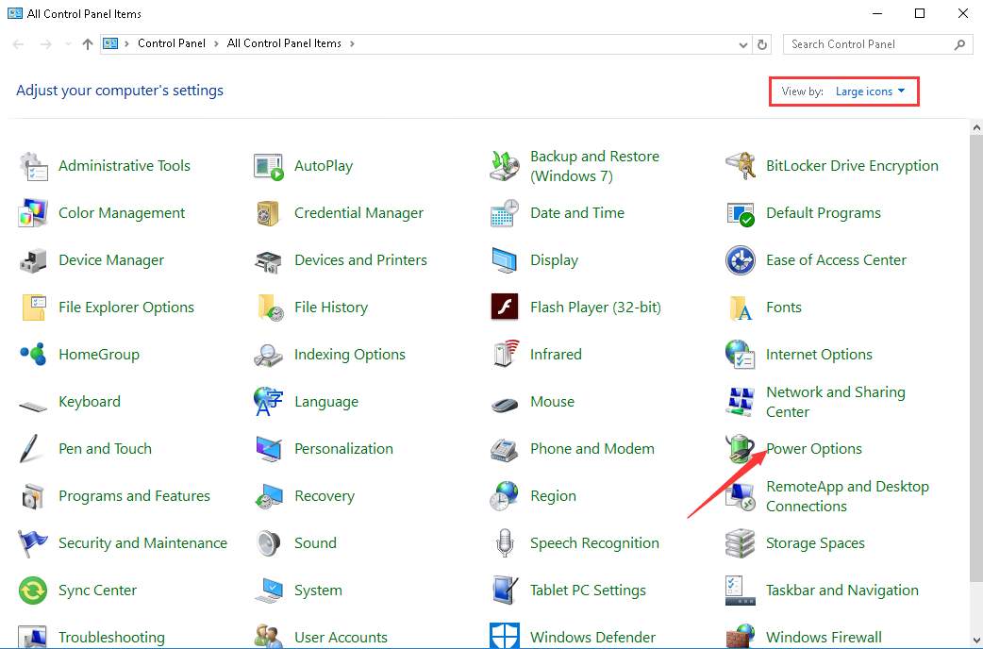
Task: Expand the address bar history dropdown
Action: (742, 44)
